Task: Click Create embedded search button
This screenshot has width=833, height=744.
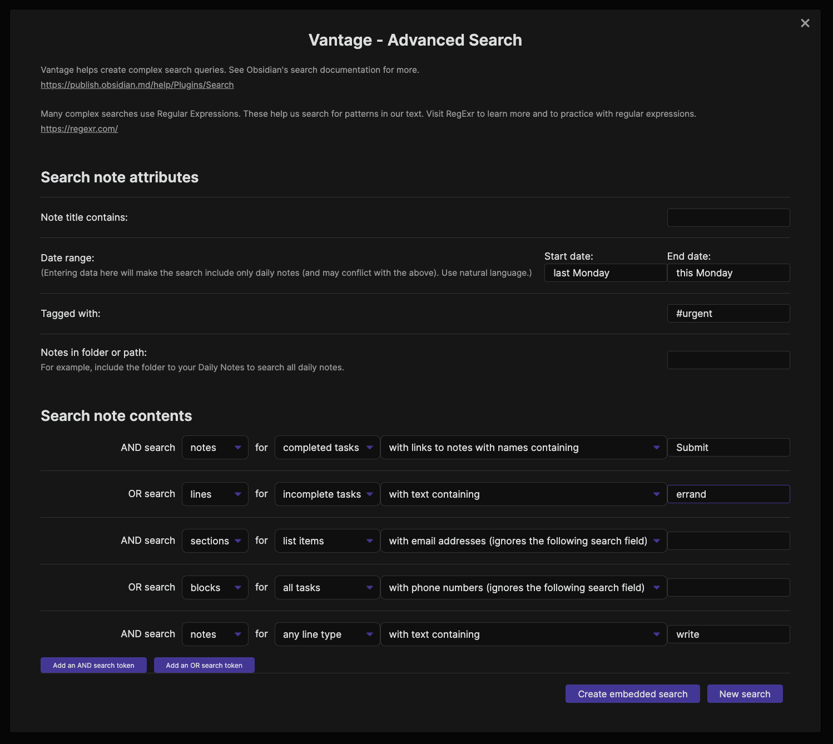Action: coord(633,693)
